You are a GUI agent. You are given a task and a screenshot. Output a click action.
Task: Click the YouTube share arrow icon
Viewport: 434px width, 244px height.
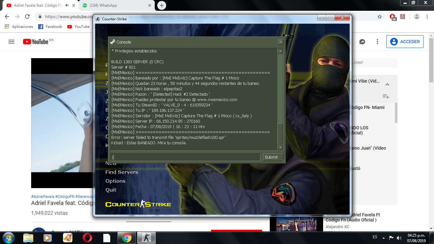click(362, 42)
